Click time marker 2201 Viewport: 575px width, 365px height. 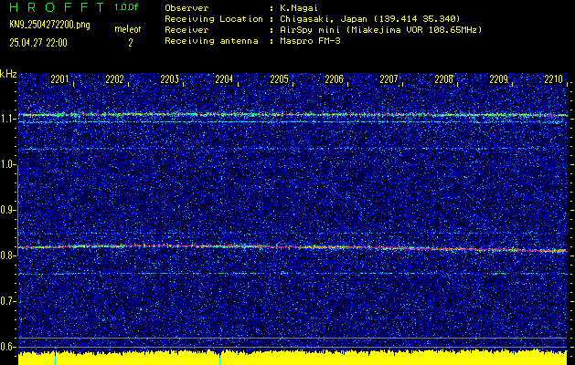pos(59,79)
